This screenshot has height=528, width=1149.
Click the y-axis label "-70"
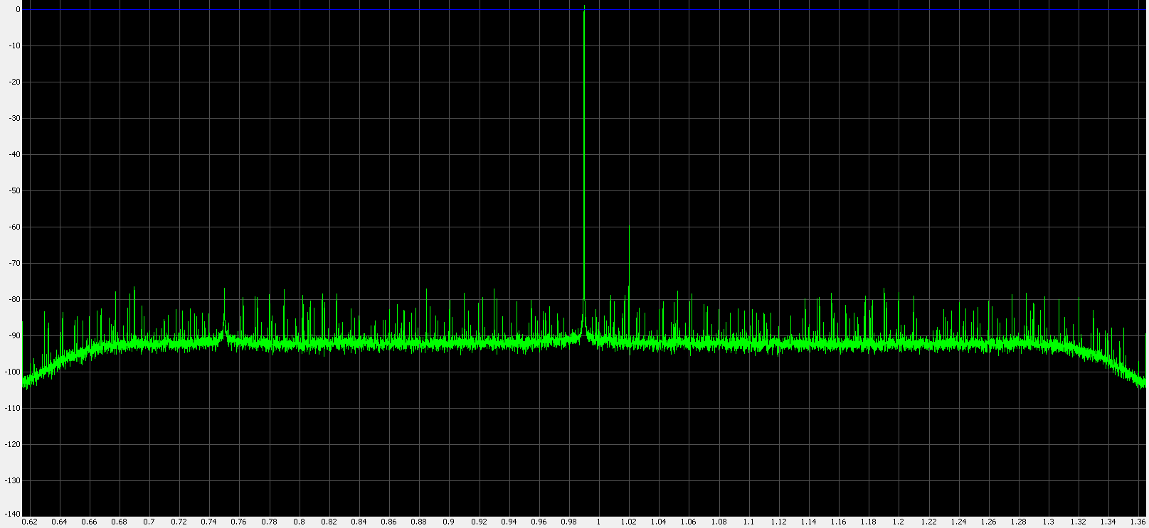pos(15,264)
